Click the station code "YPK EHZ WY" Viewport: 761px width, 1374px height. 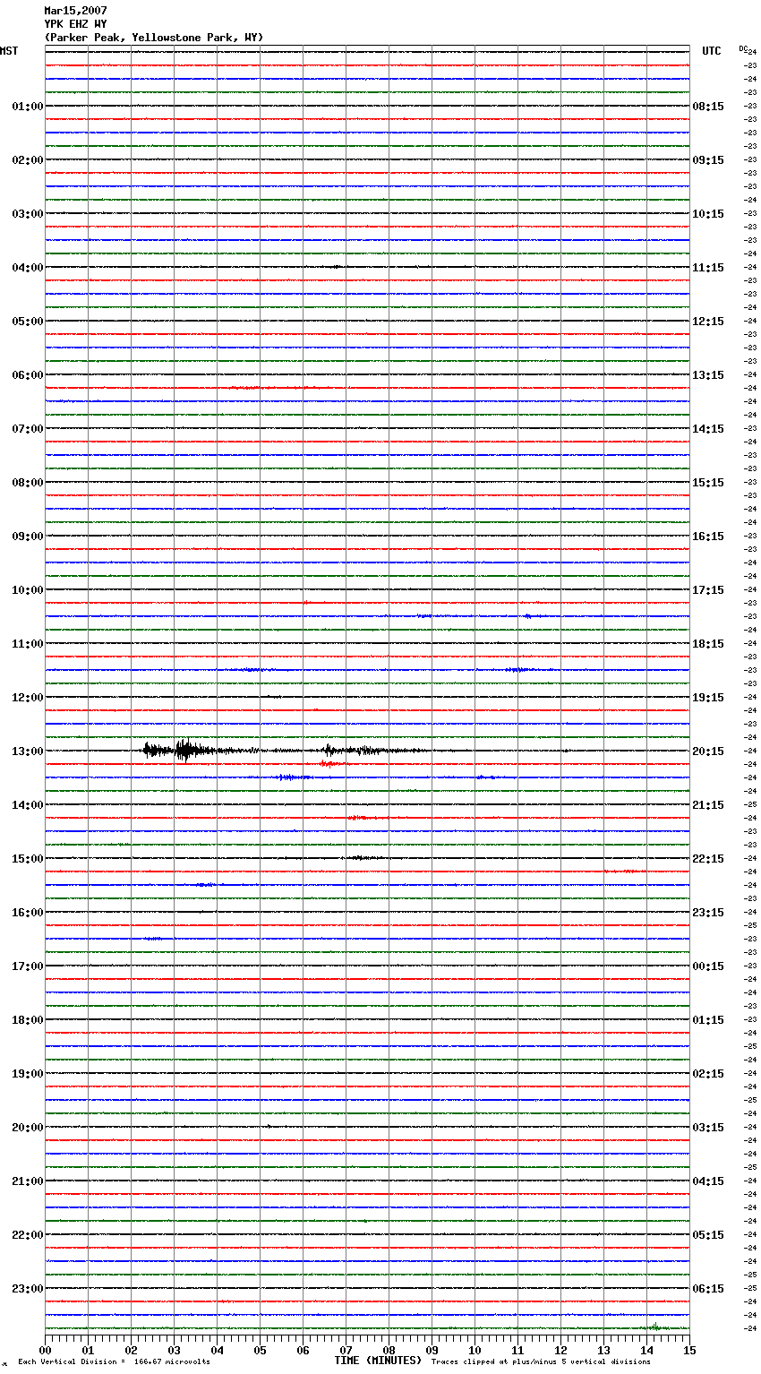click(75, 24)
